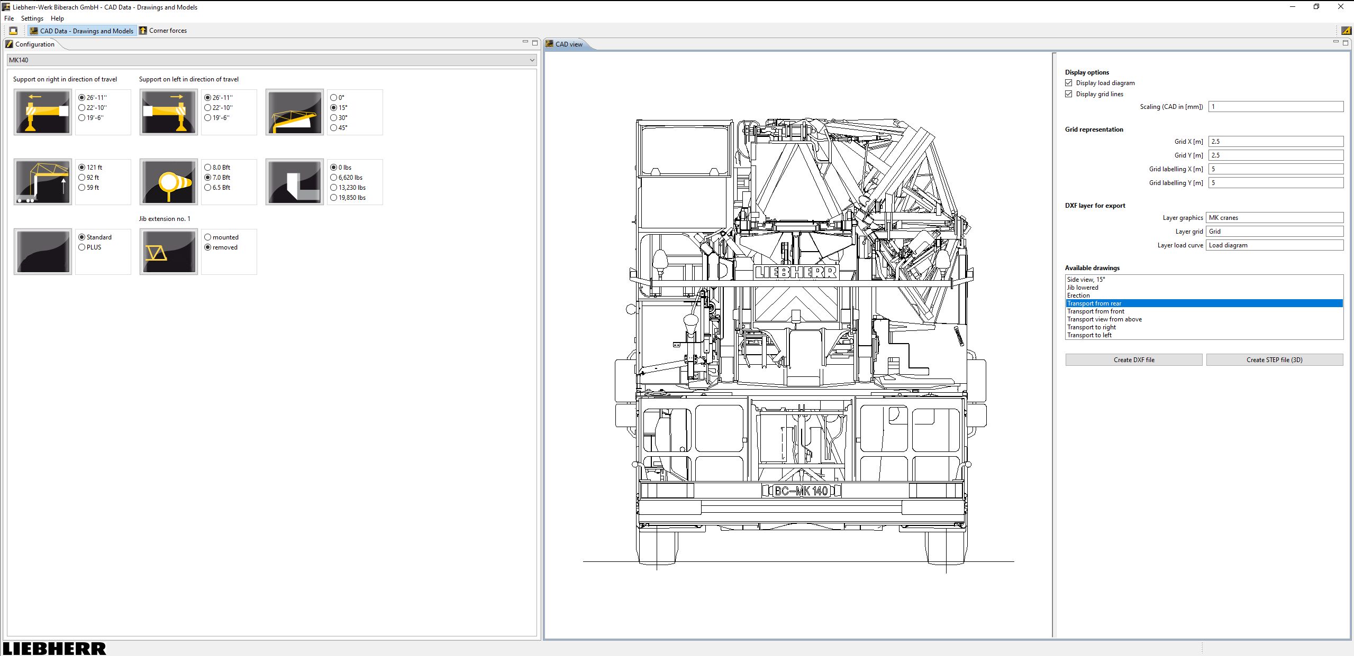The height and width of the screenshot is (656, 1354).
Task: Click the building clearance icon
Action: (x=294, y=181)
